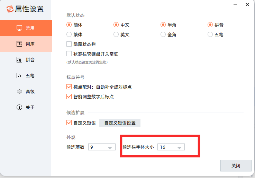Click the 候选扩展 section heading
The image size is (255, 178).
click(x=75, y=112)
